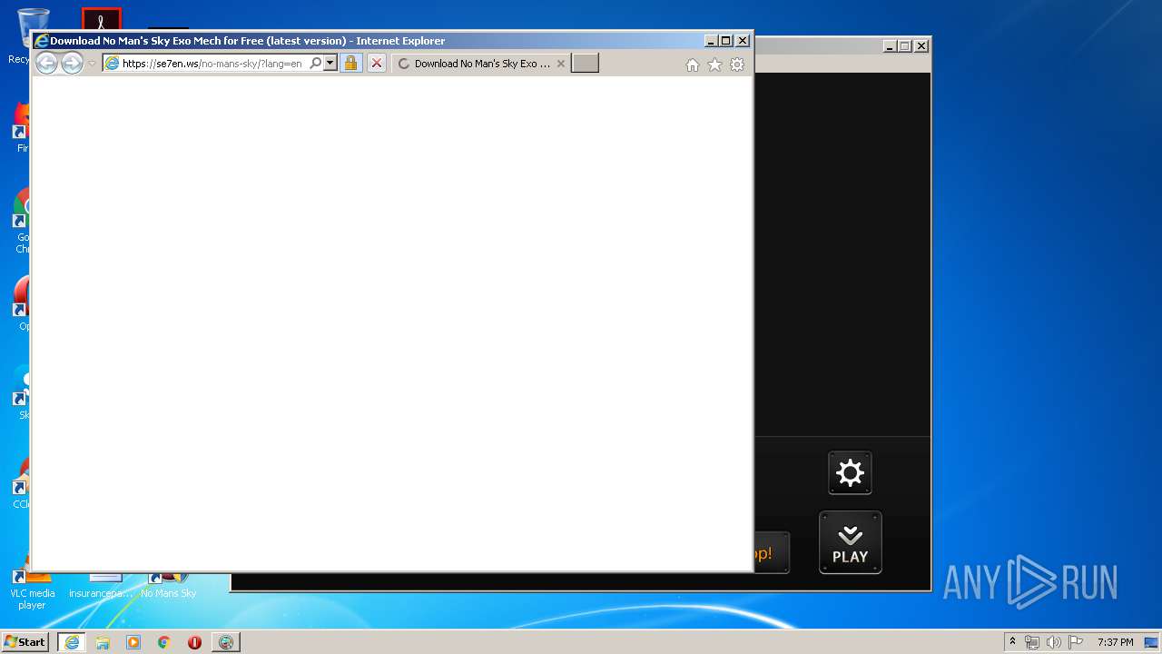Click the search magnifier in address bar
This screenshot has height=654, width=1162.
click(315, 64)
